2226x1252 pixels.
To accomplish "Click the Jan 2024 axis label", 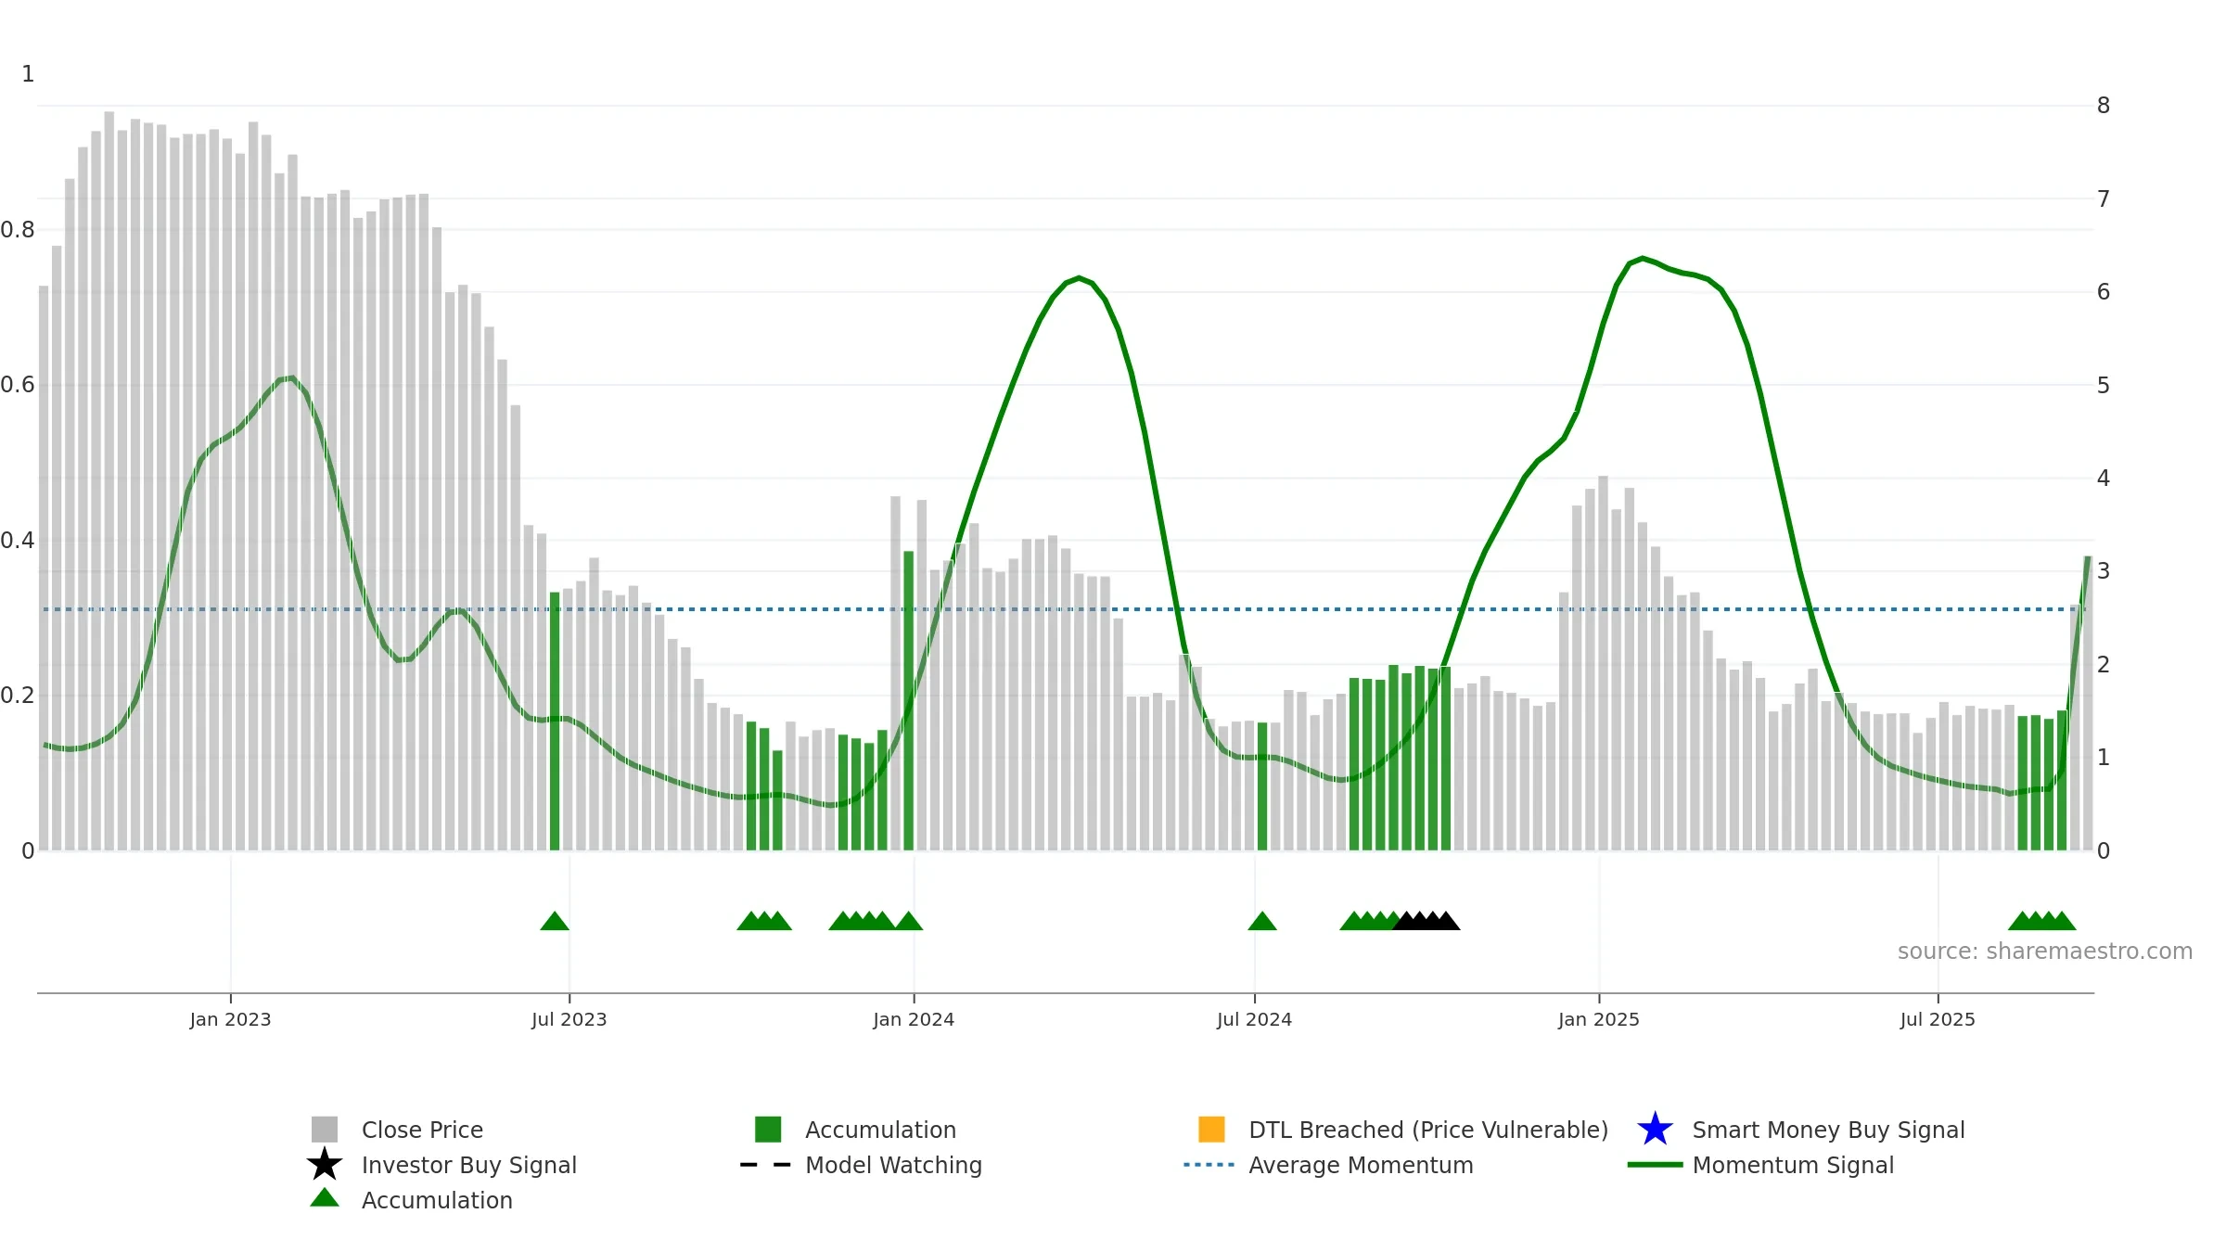I will [x=914, y=1019].
